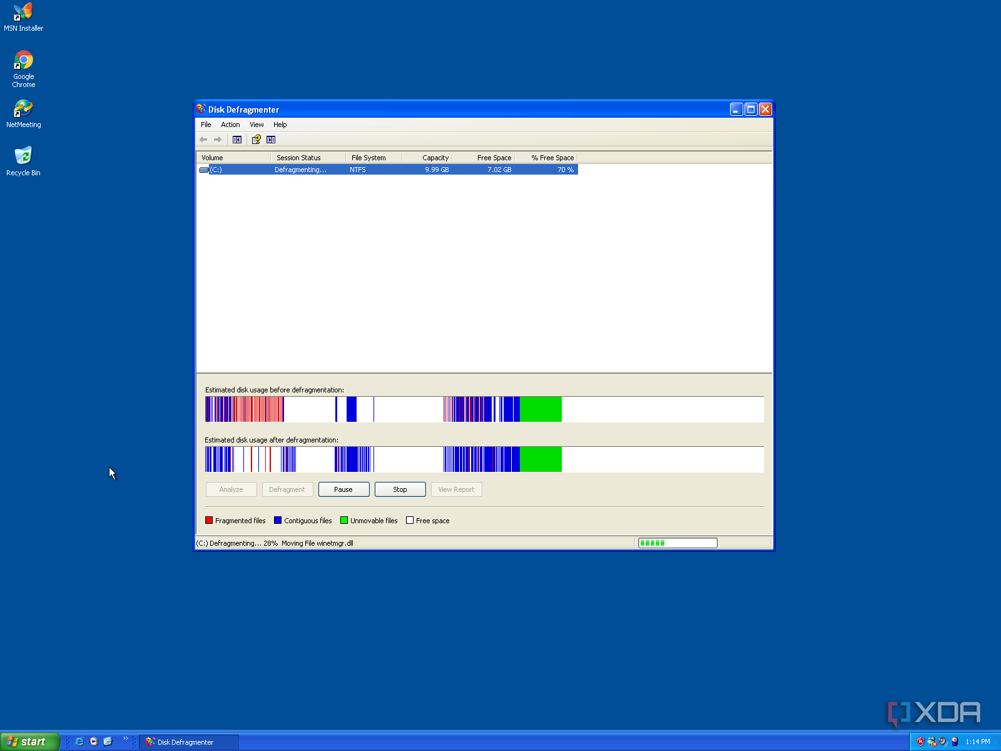1001x751 pixels.
Task: Click the Forward arrow in toolbar
Action: tap(218, 140)
